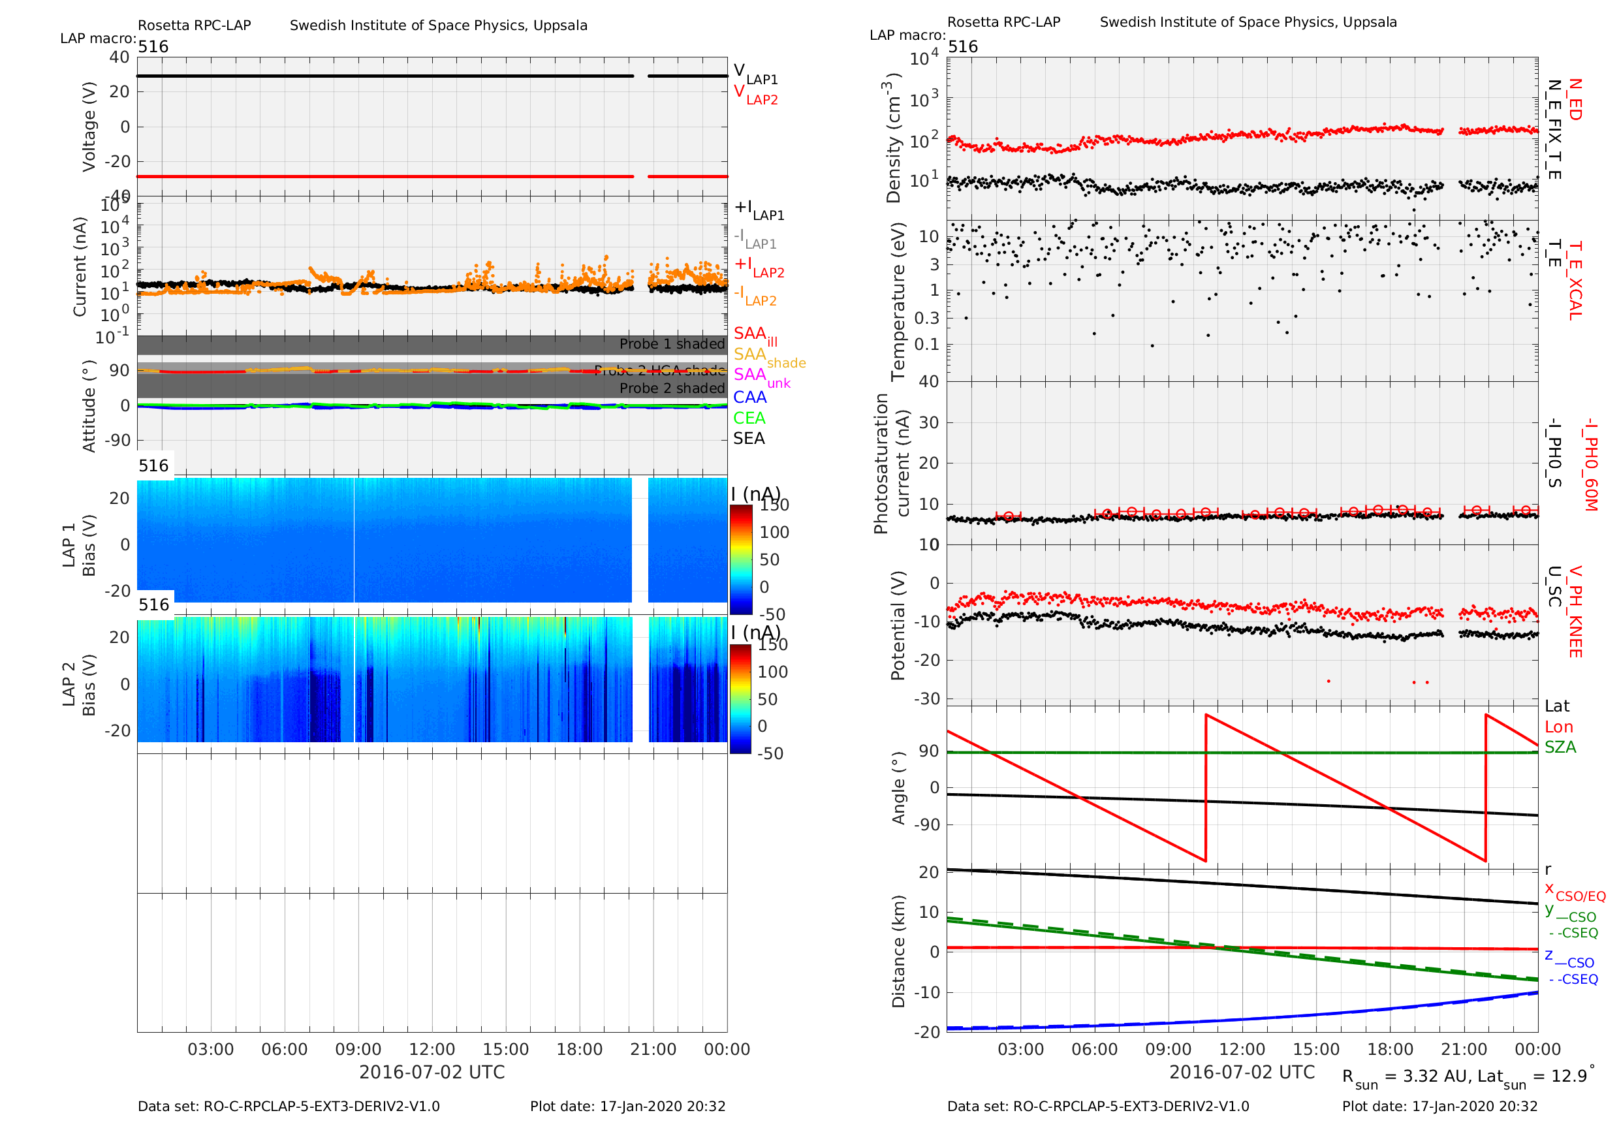The height and width of the screenshot is (1145, 1619).
Task: Click the N_E_FIX_T_E legend label
Action: click(x=1554, y=130)
